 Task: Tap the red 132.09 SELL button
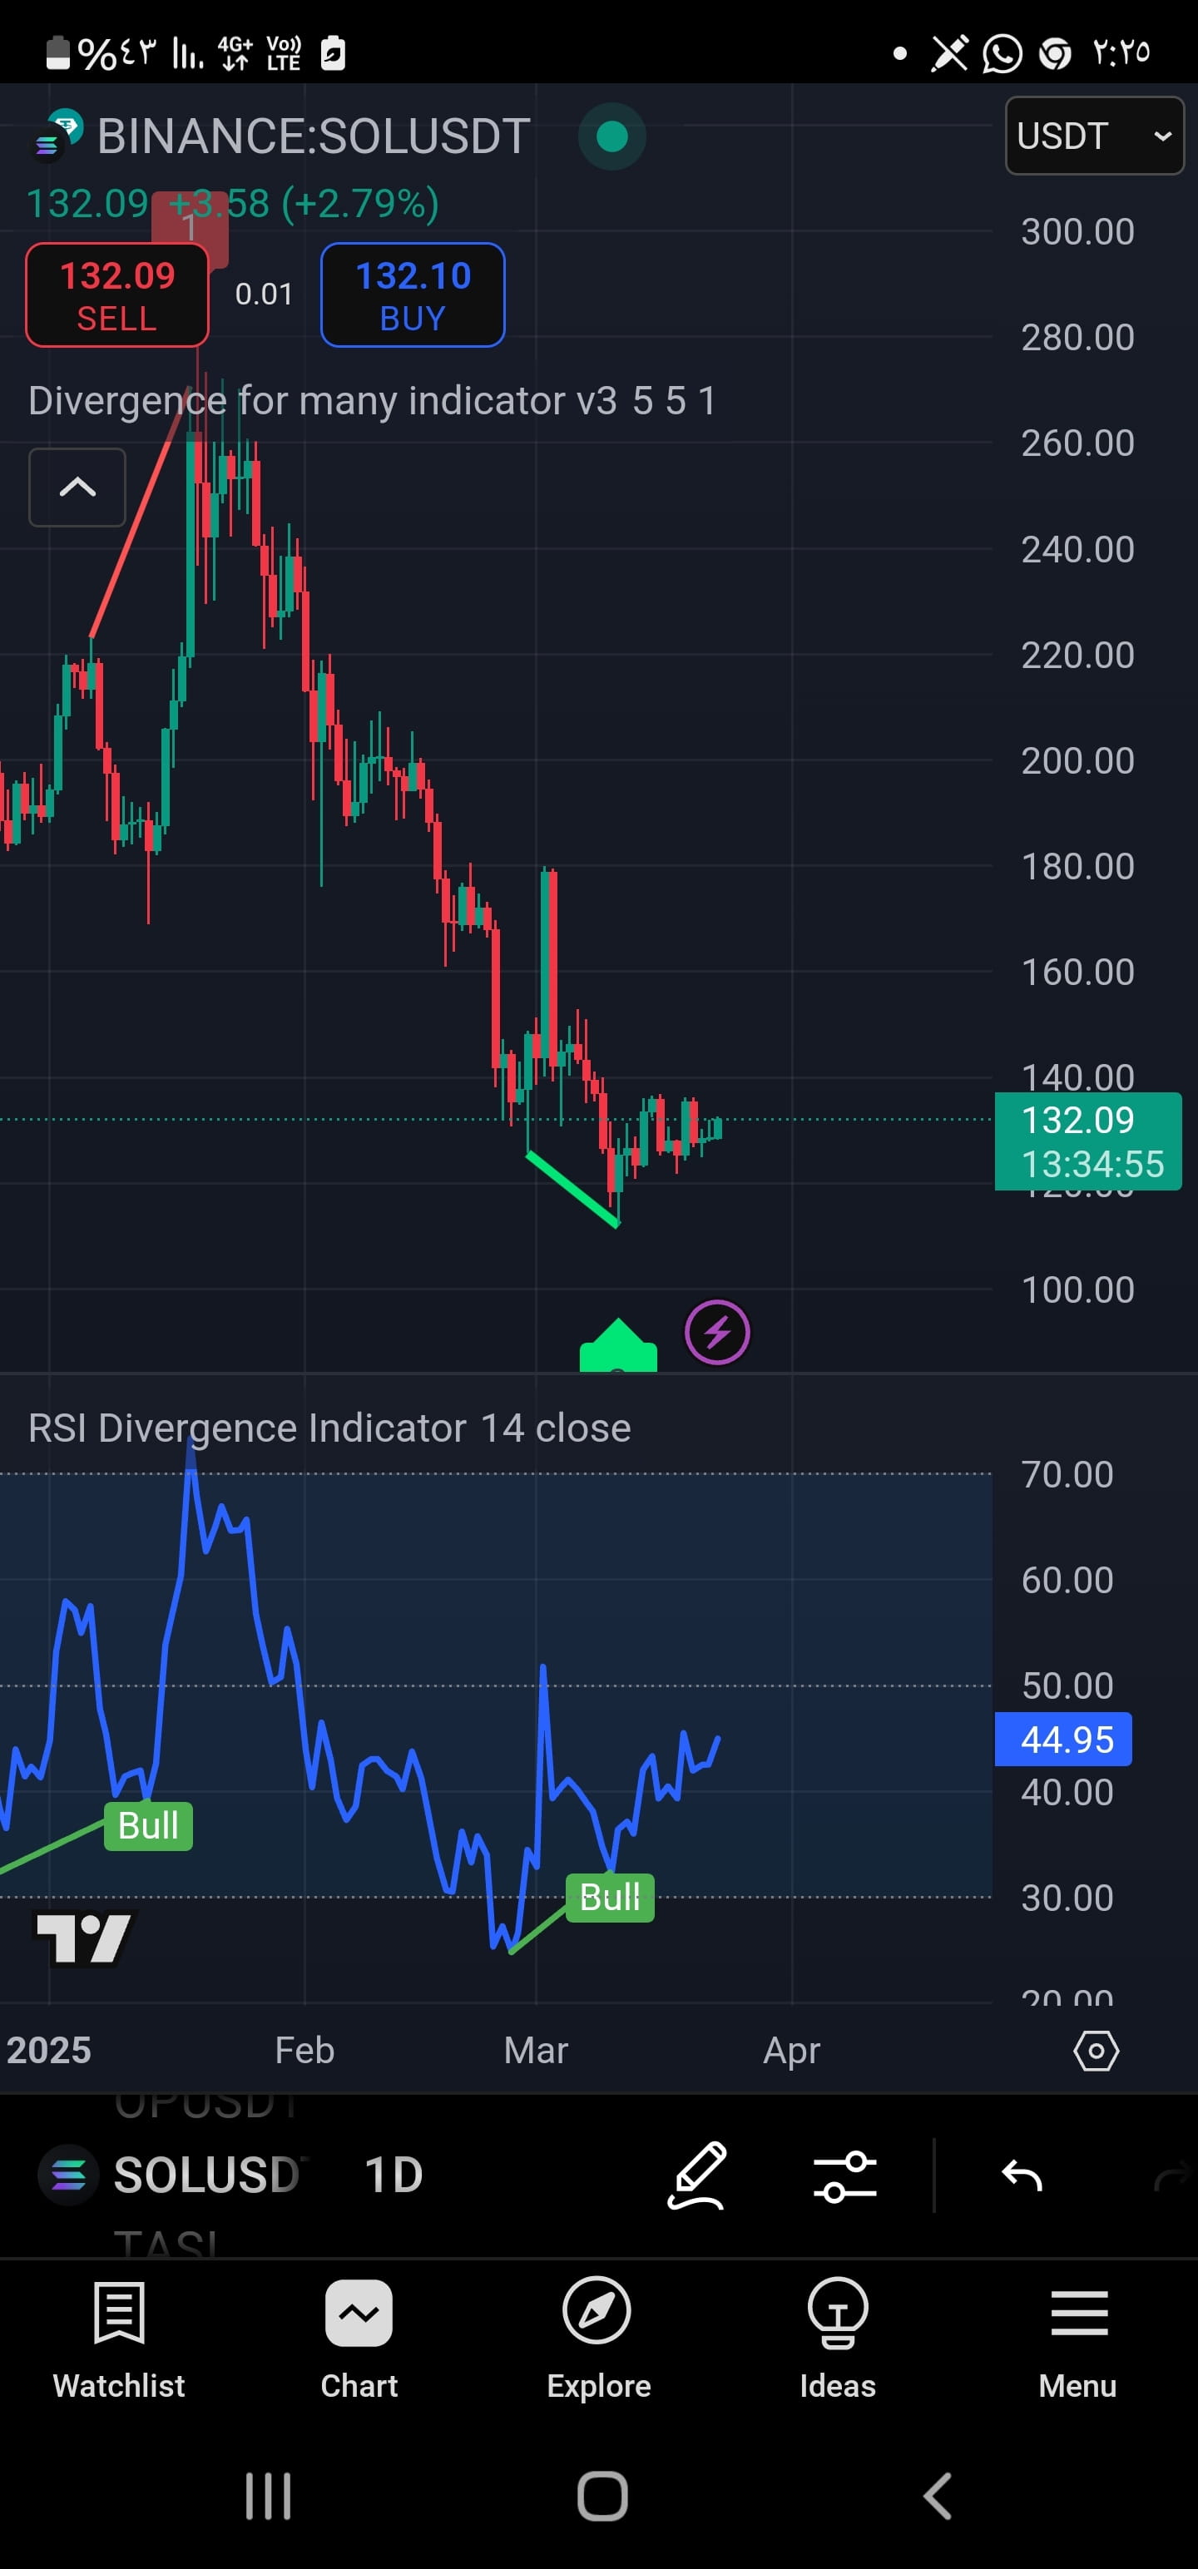(116, 295)
